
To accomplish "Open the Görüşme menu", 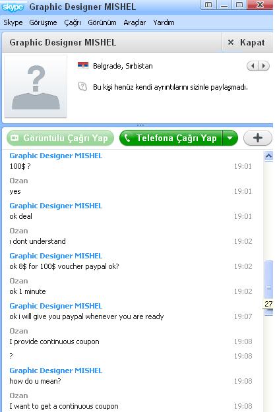I will point(43,22).
